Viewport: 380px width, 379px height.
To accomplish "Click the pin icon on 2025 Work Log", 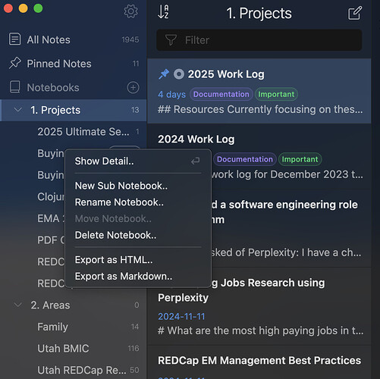I will click(x=164, y=74).
